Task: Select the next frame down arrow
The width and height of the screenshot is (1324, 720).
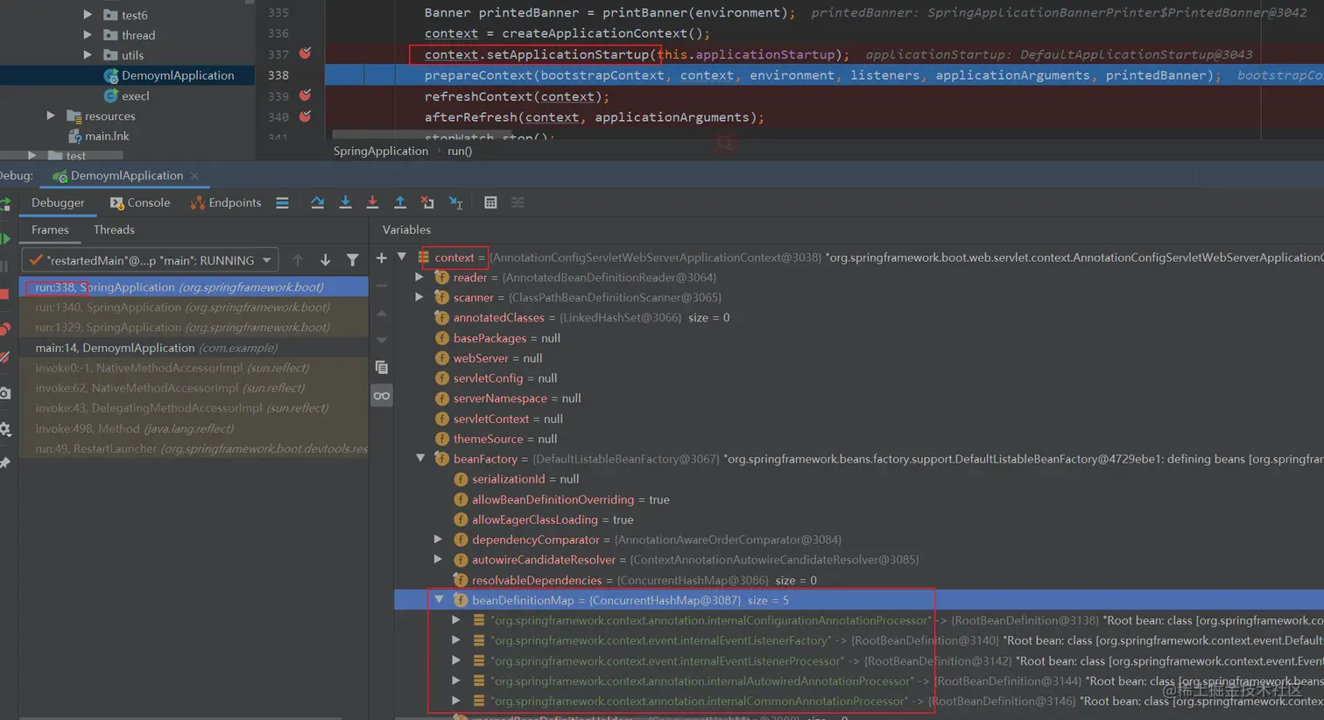Action: 325,260
